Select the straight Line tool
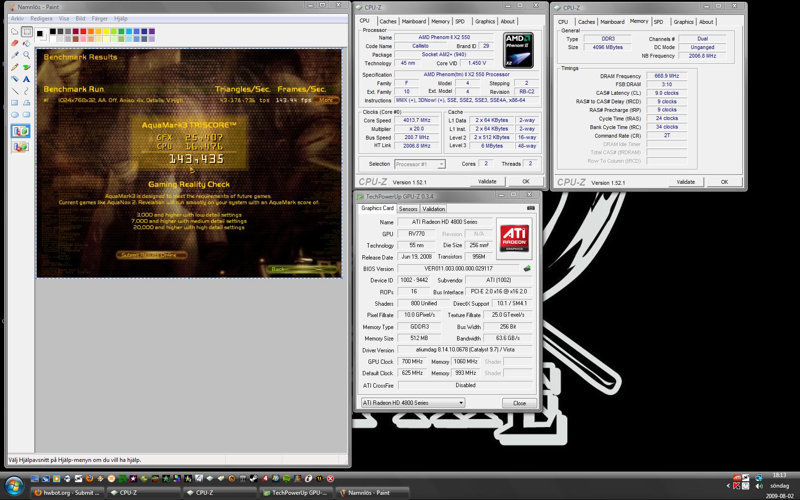The width and height of the screenshot is (800, 500). click(15, 90)
